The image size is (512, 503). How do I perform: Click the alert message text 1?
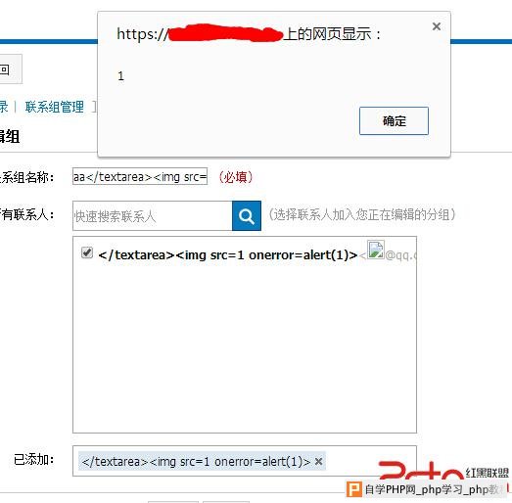(120, 76)
